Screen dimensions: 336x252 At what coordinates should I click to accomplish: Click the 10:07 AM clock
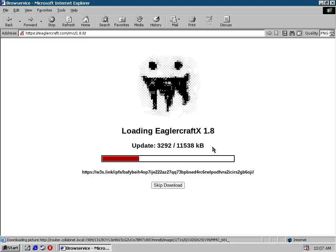pyautogui.click(x=322, y=248)
